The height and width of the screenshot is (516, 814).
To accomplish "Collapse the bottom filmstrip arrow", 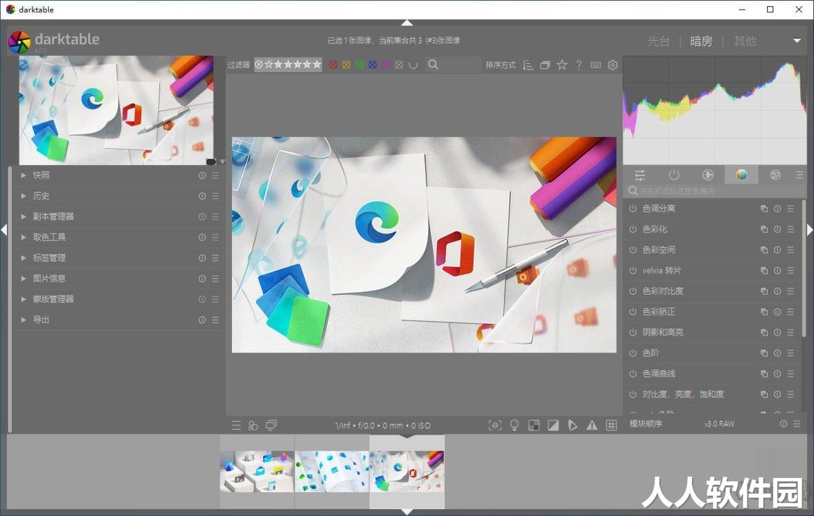I will 406,512.
